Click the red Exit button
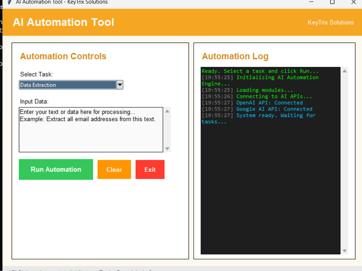Image resolution: width=362 pixels, height=271 pixels. coord(150,169)
